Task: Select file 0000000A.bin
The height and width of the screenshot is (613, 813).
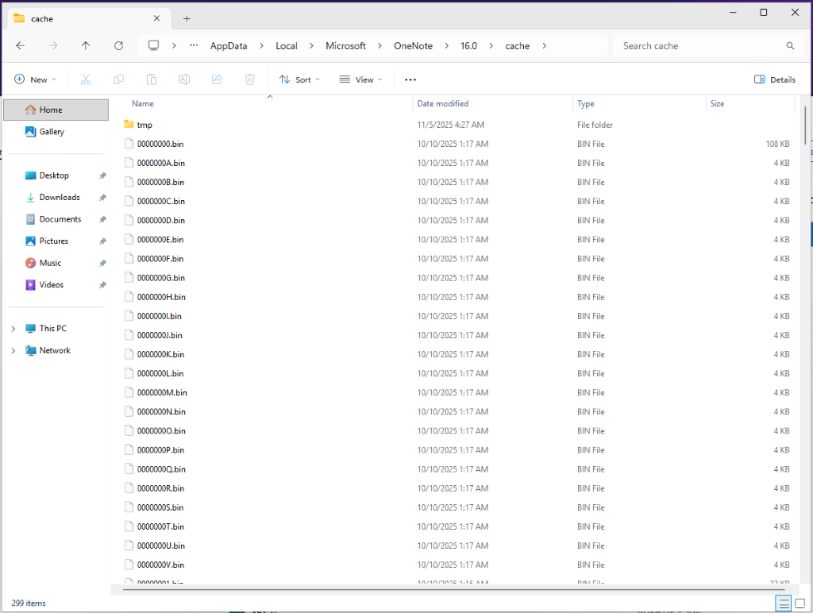Action: 160,163
